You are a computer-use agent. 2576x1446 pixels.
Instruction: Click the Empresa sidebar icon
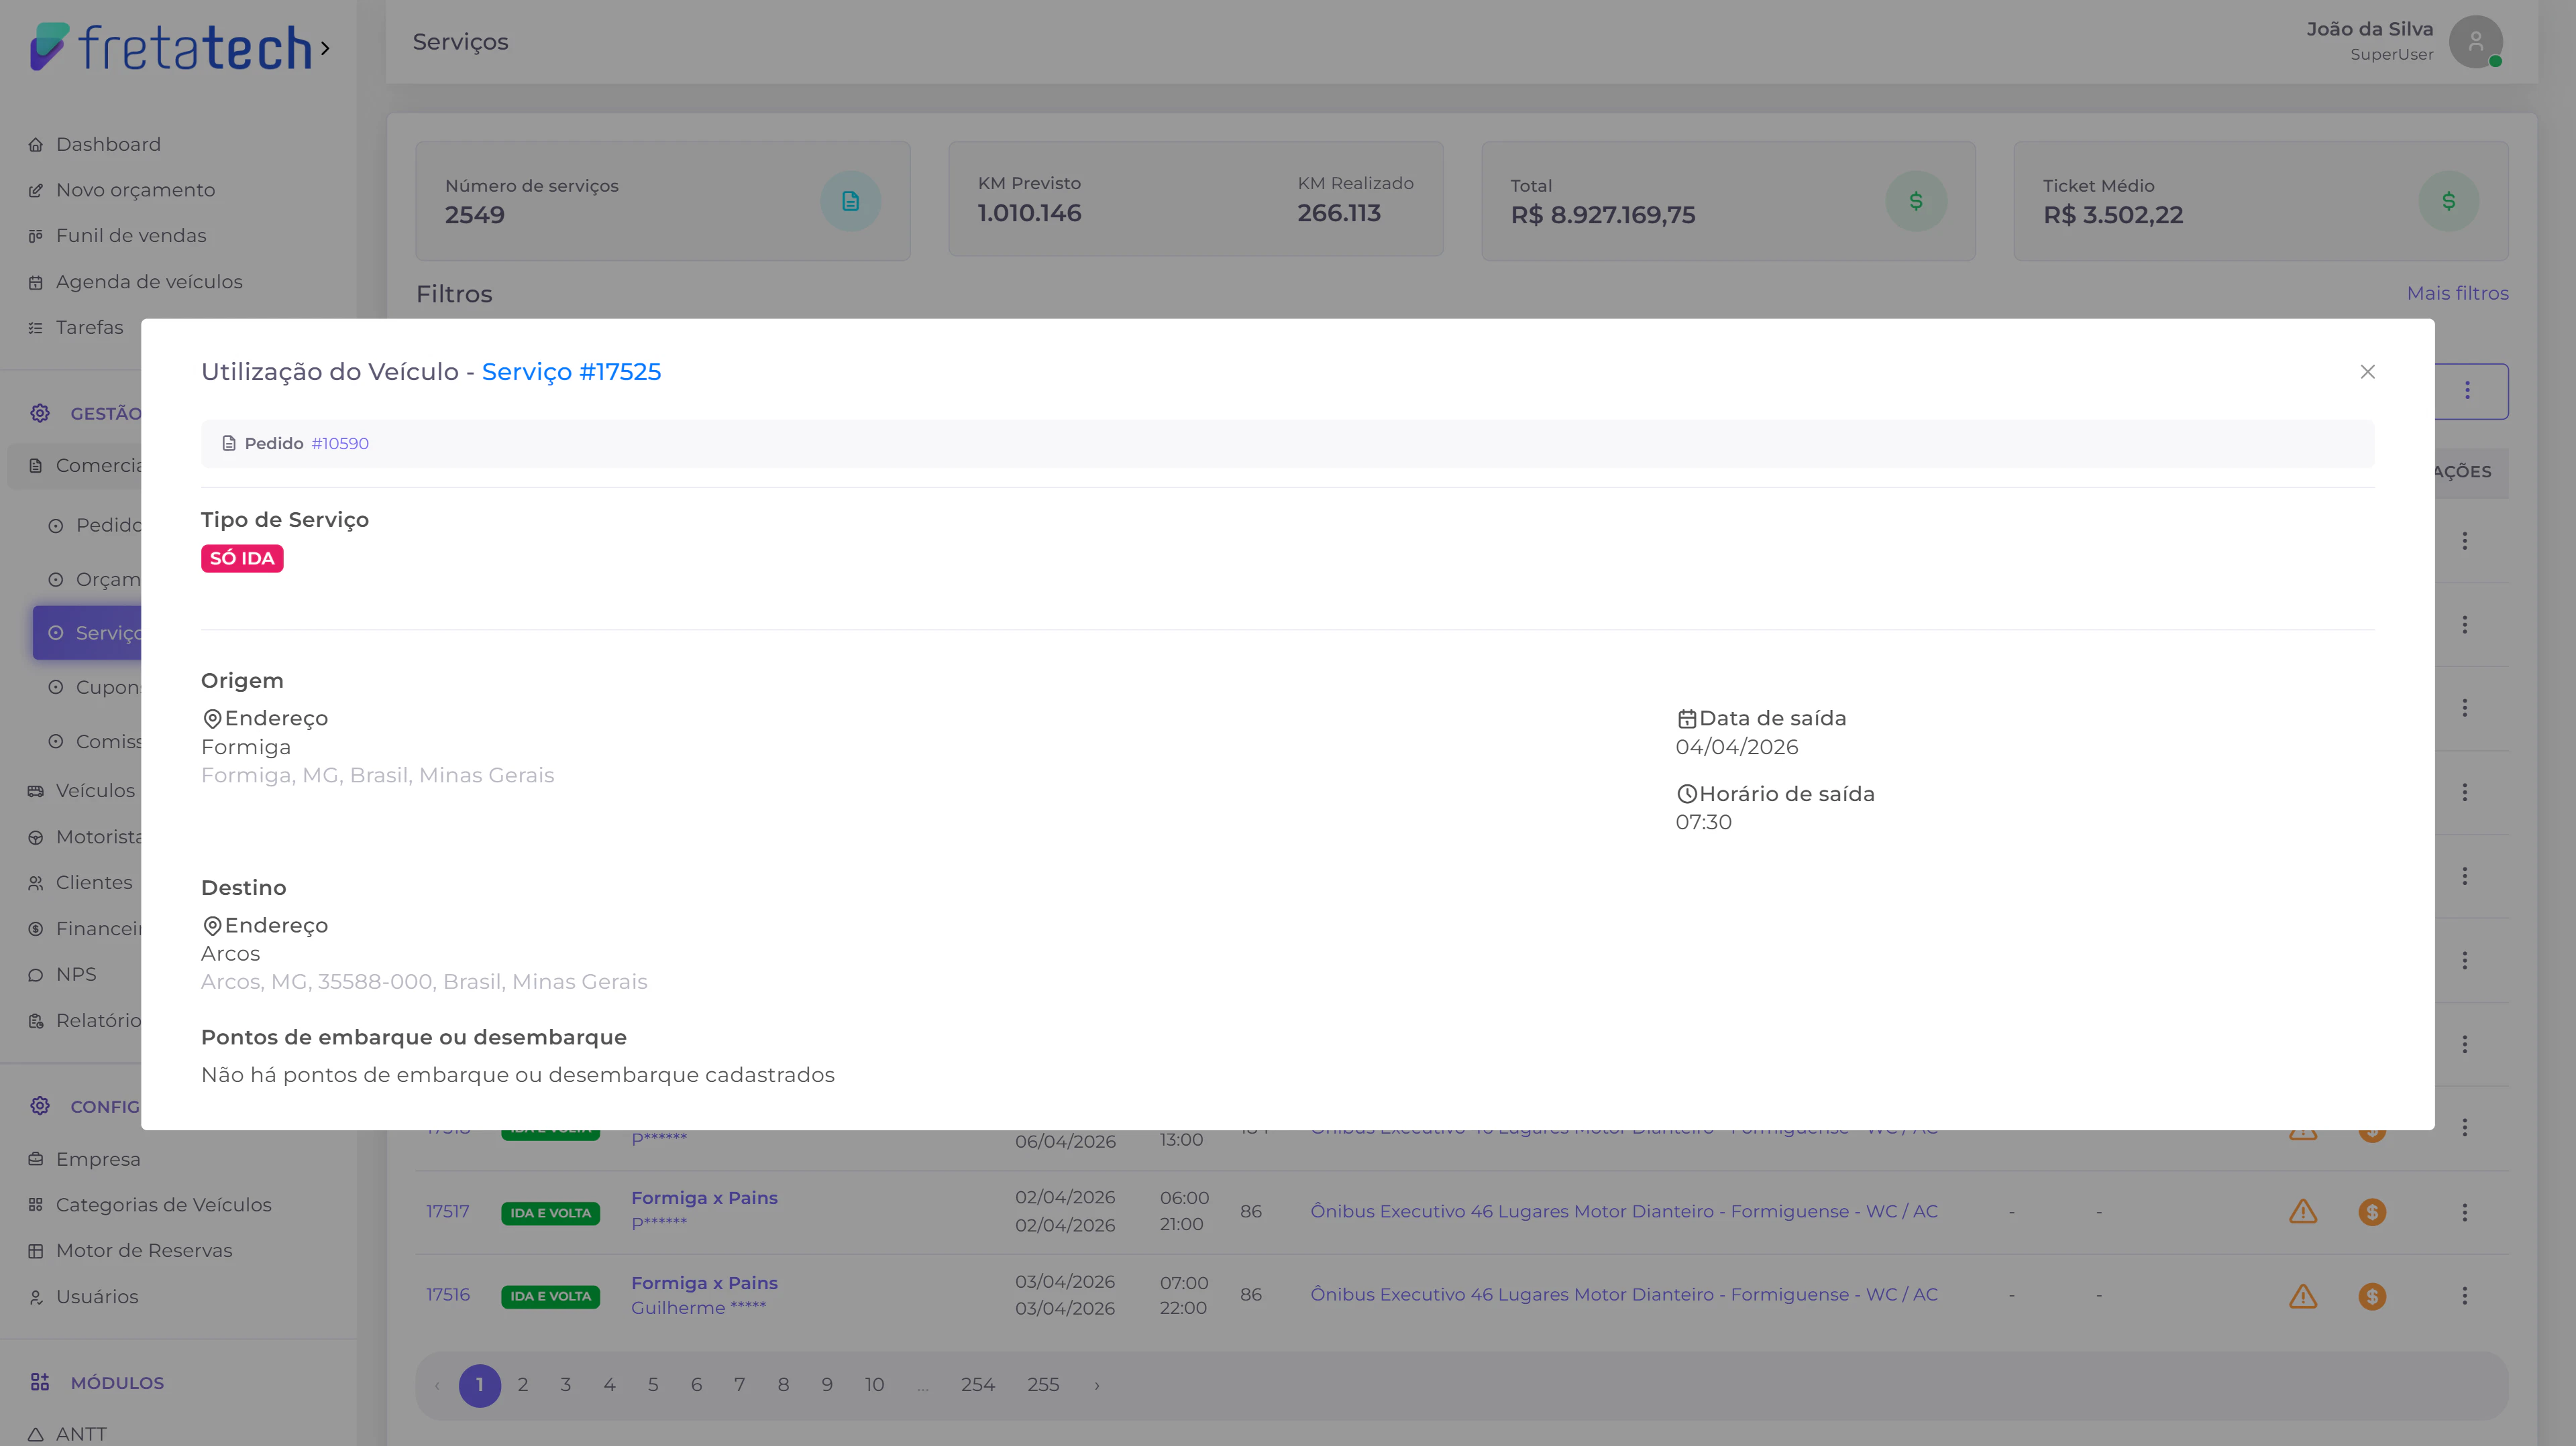pos(36,1159)
